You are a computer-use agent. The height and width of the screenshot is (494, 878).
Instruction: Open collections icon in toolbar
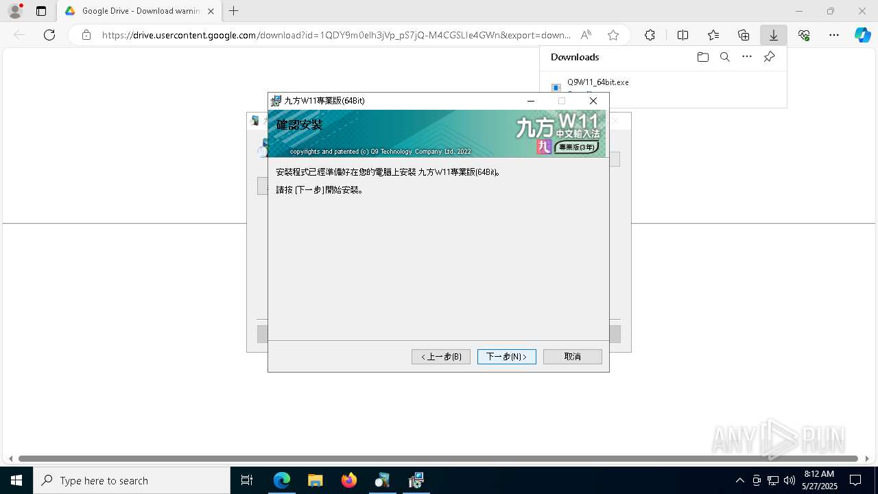(744, 35)
